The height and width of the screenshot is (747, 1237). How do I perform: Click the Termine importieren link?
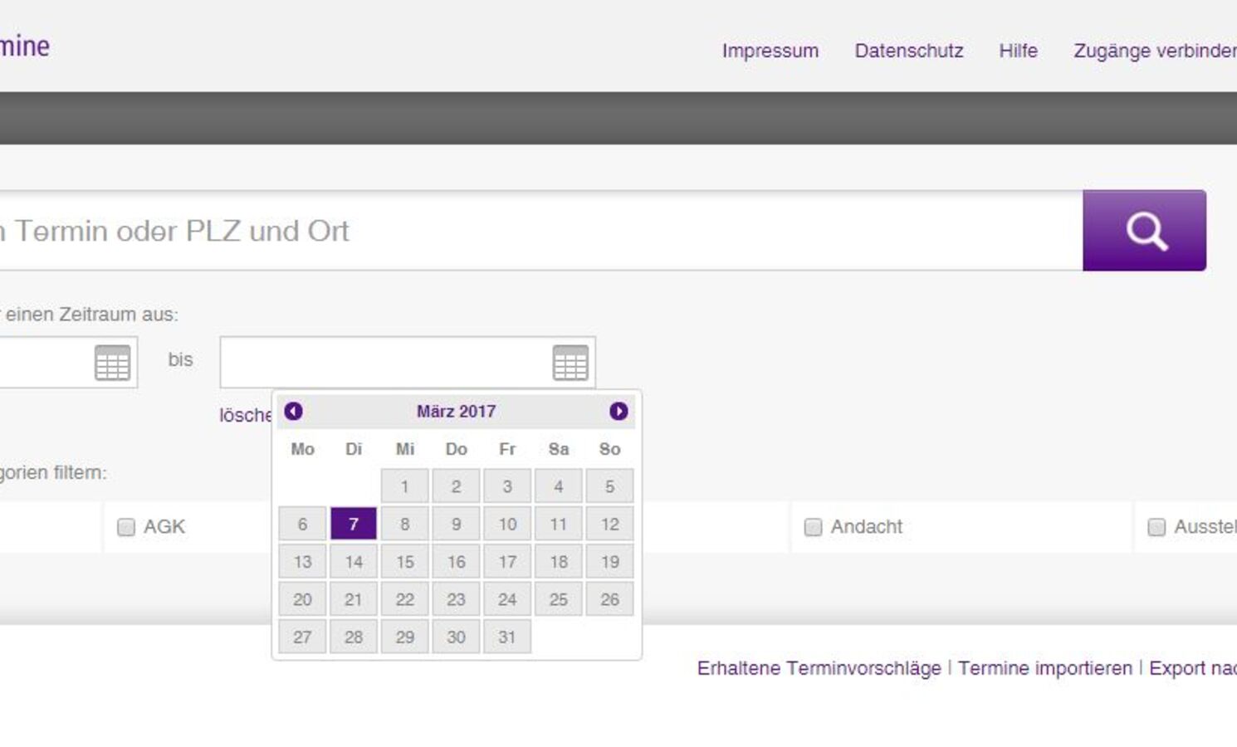click(1044, 668)
